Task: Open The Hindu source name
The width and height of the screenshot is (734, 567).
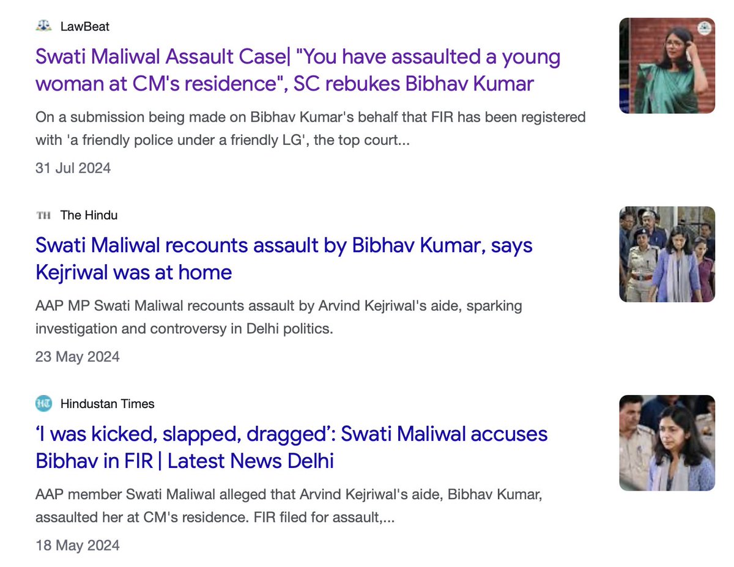Action: pos(89,215)
